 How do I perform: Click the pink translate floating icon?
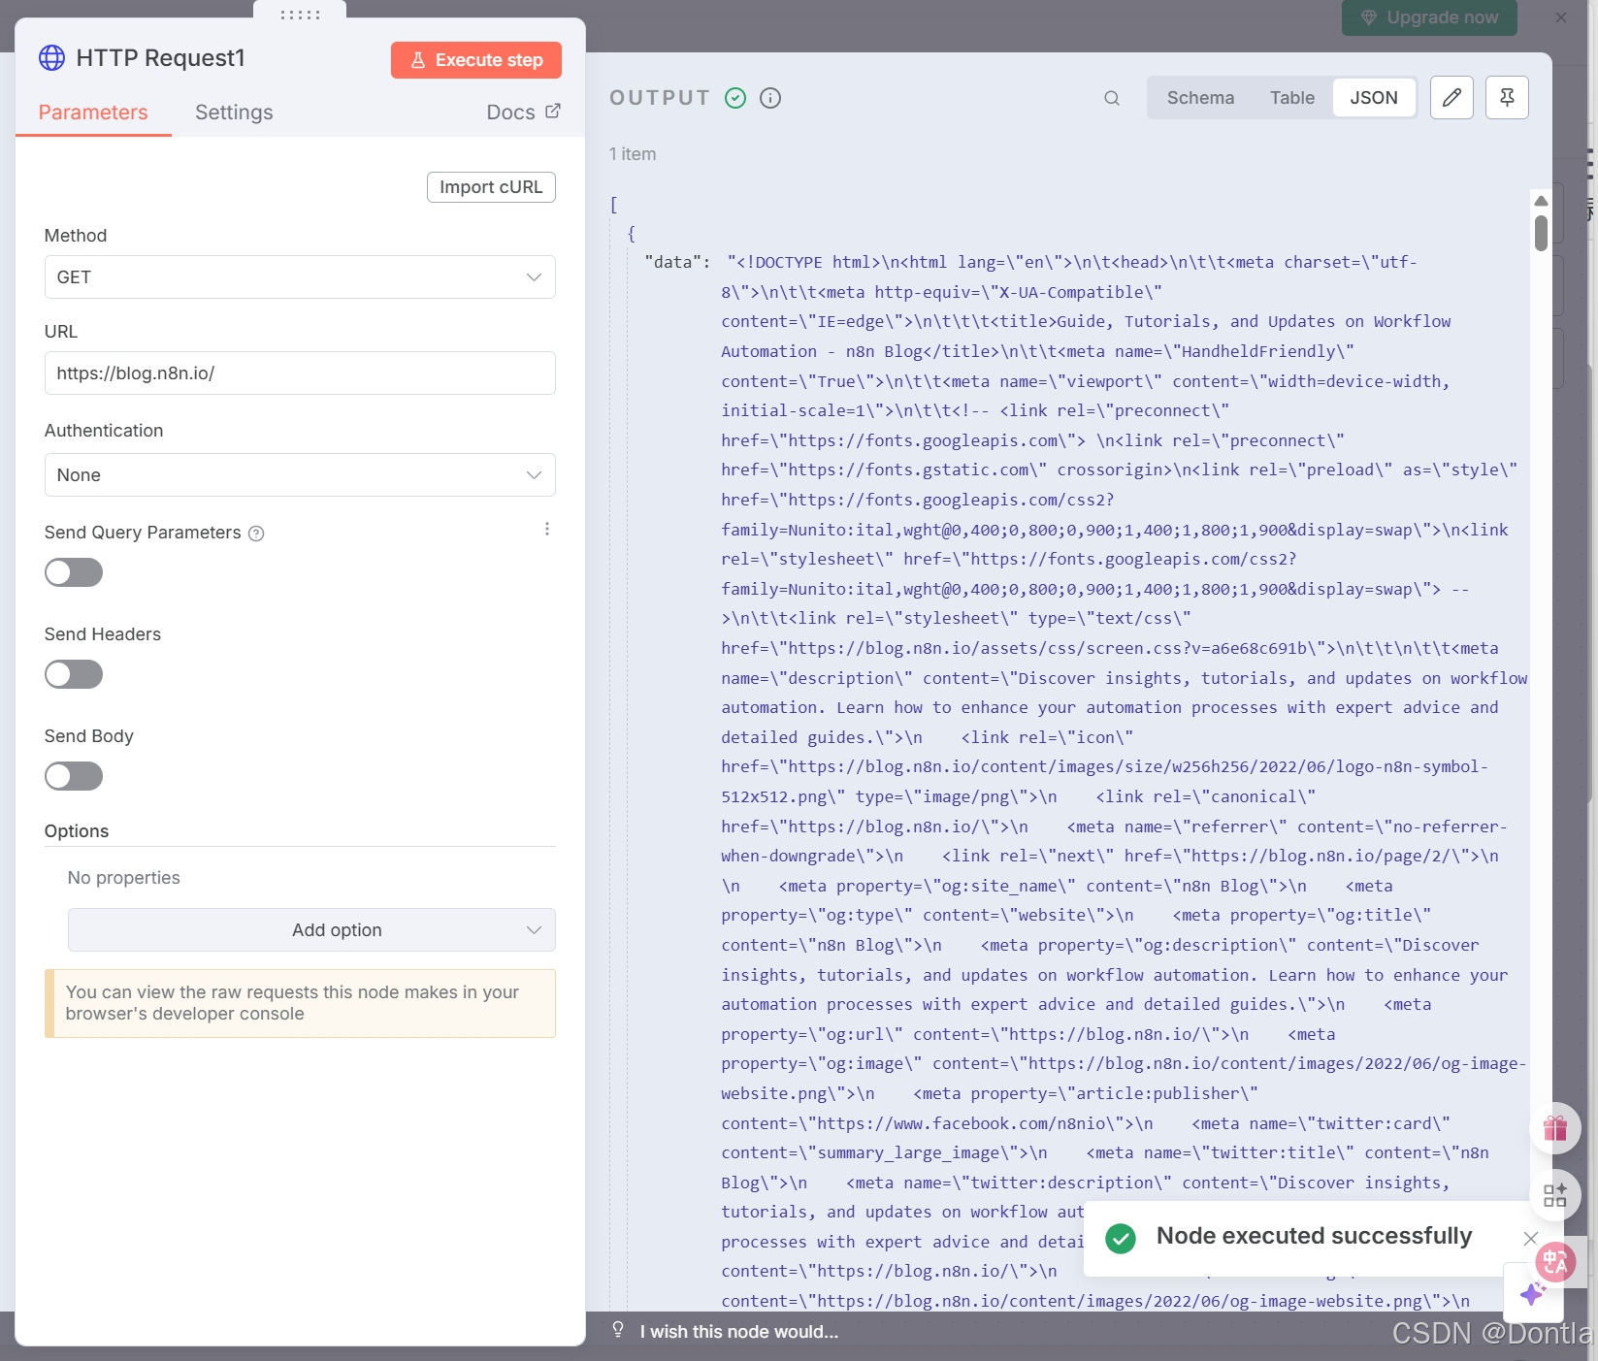[1555, 1262]
